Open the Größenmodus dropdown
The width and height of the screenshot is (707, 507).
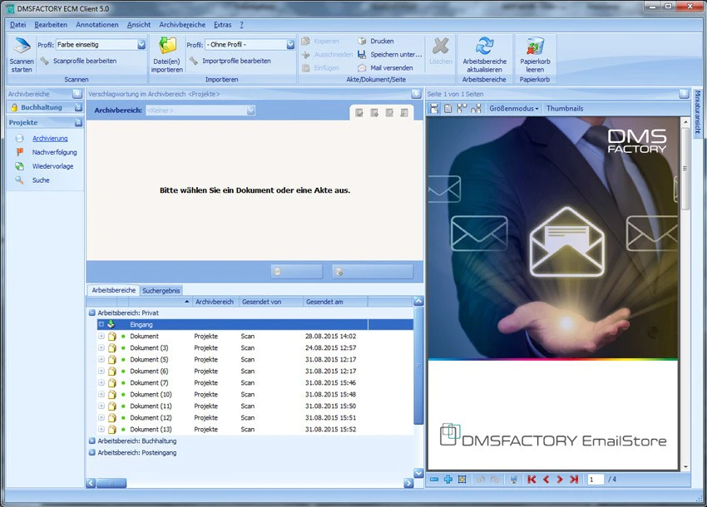[x=513, y=109]
